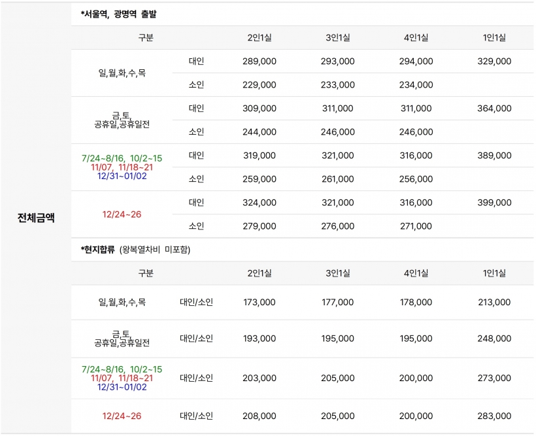536x436 pixels.
Task: Select the 289,000 adult weekday price
Action: pos(260,61)
